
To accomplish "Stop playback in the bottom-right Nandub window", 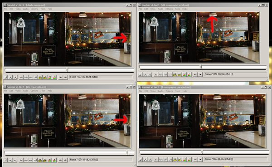I will click(x=141, y=159).
